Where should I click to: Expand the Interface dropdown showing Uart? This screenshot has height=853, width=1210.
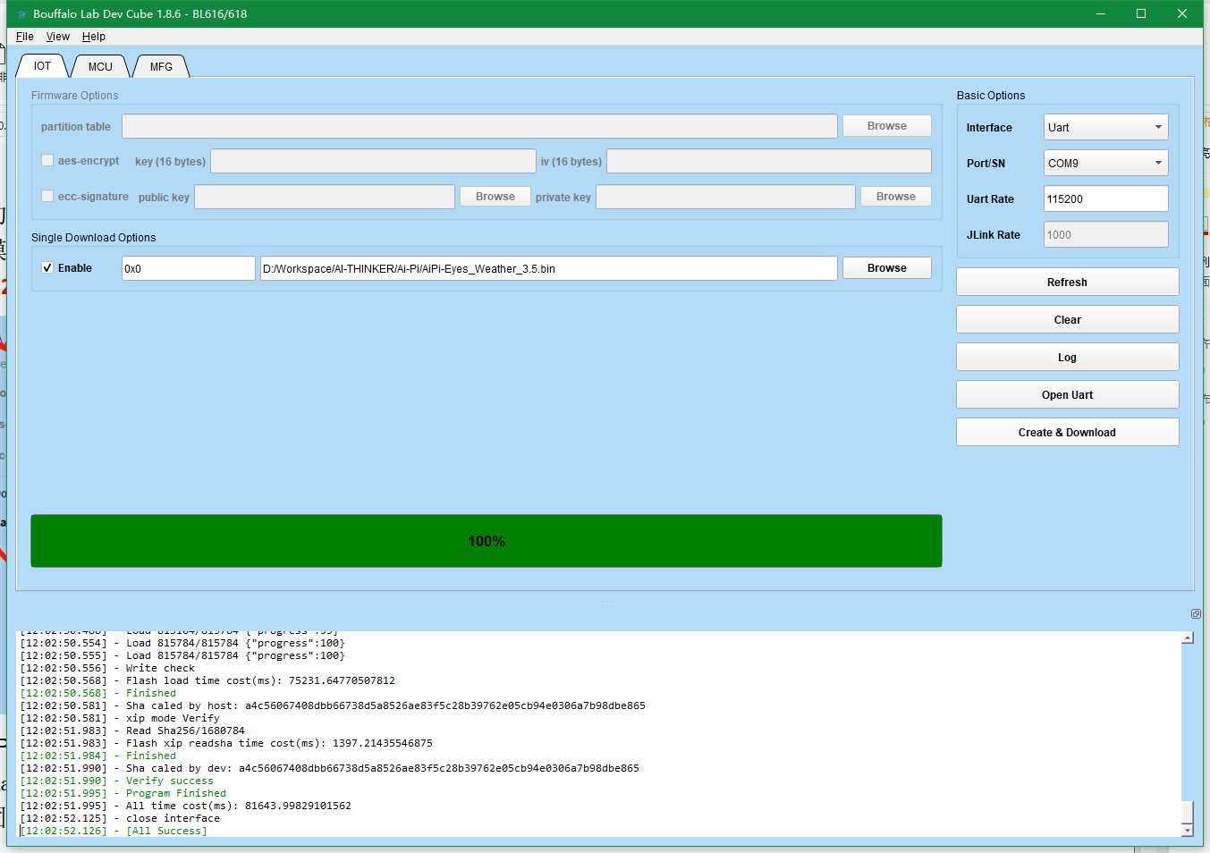pos(1106,127)
